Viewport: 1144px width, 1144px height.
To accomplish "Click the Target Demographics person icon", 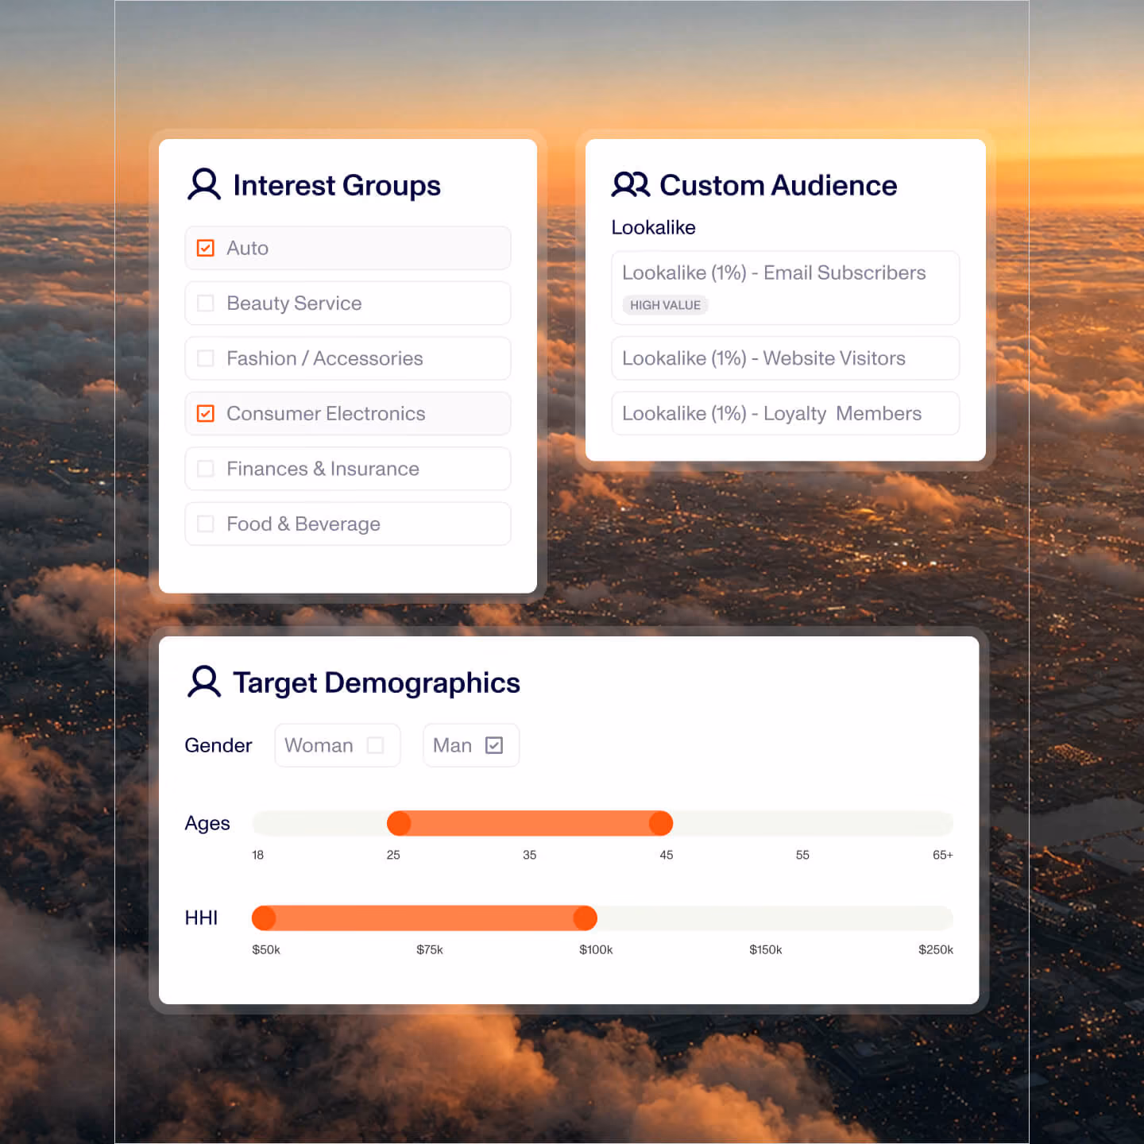I will pyautogui.click(x=204, y=682).
